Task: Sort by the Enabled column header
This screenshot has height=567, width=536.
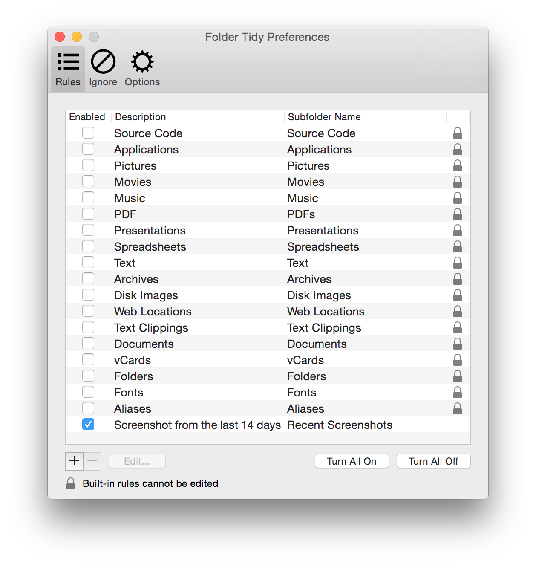Action: click(x=87, y=117)
